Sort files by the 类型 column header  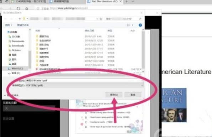[110, 31]
